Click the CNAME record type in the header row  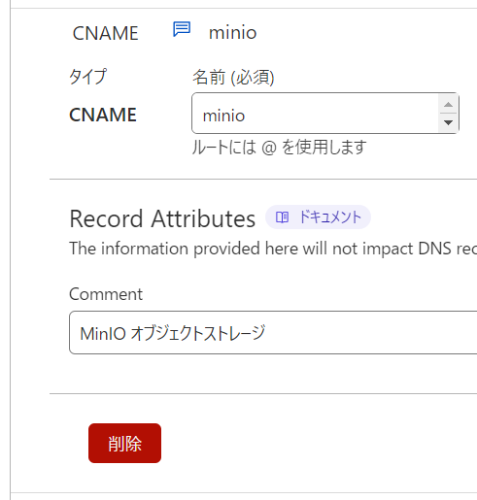tap(106, 33)
